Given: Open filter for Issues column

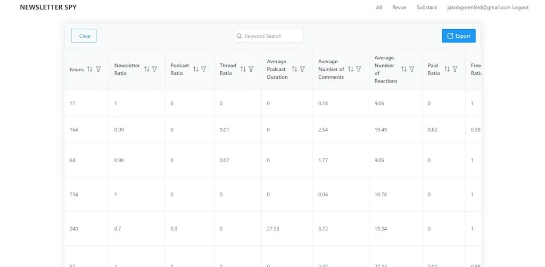Looking at the screenshot, I should click(98, 69).
